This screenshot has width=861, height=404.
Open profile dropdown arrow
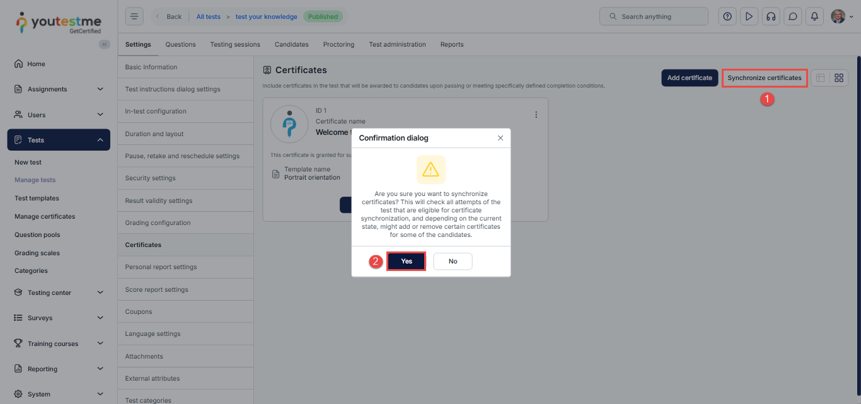point(852,17)
